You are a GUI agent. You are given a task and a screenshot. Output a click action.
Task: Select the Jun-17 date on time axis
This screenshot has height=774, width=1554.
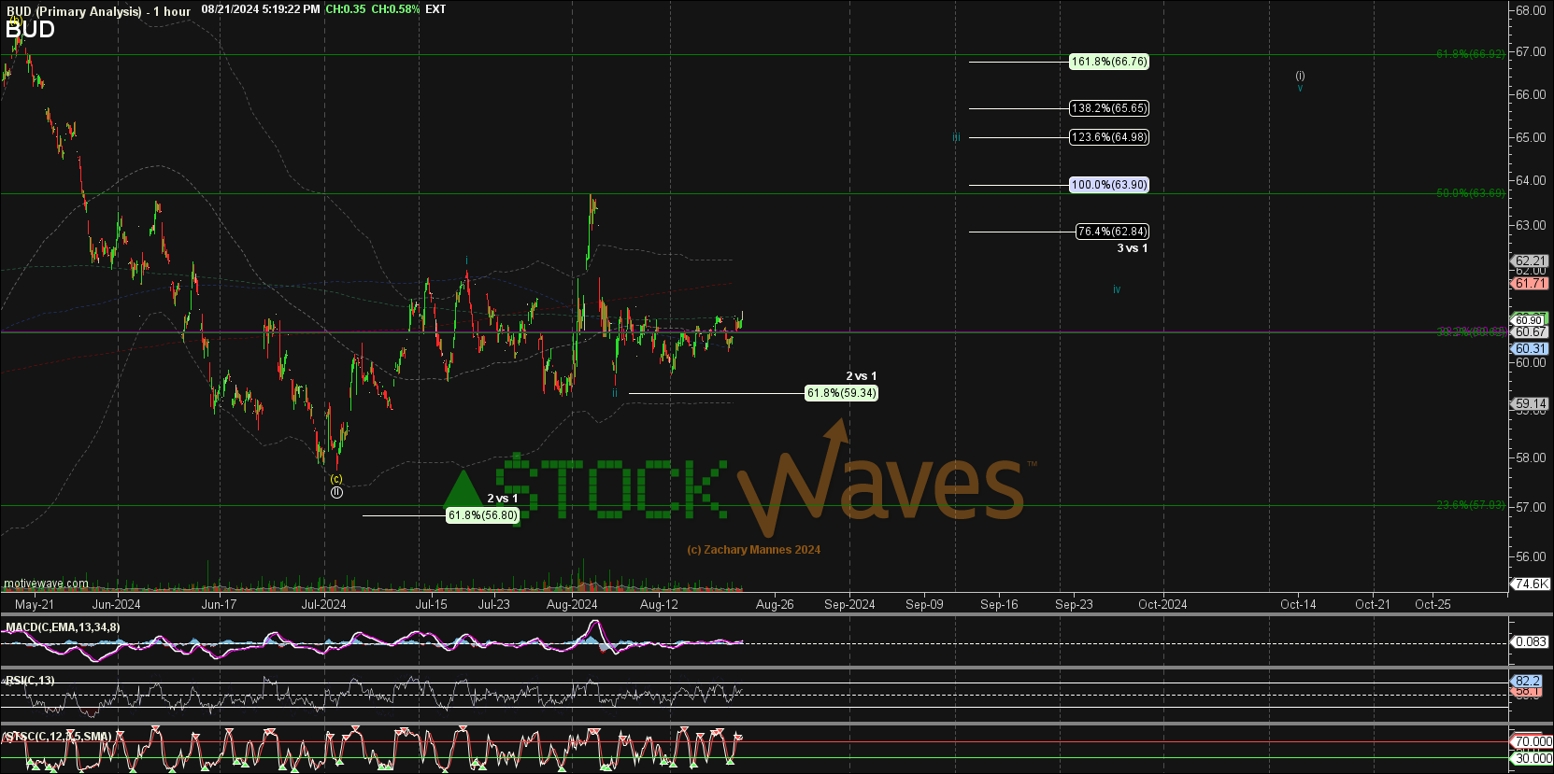pyautogui.click(x=219, y=605)
